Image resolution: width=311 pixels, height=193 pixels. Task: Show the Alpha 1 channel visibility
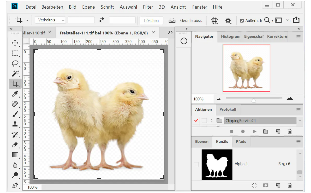click(x=196, y=165)
